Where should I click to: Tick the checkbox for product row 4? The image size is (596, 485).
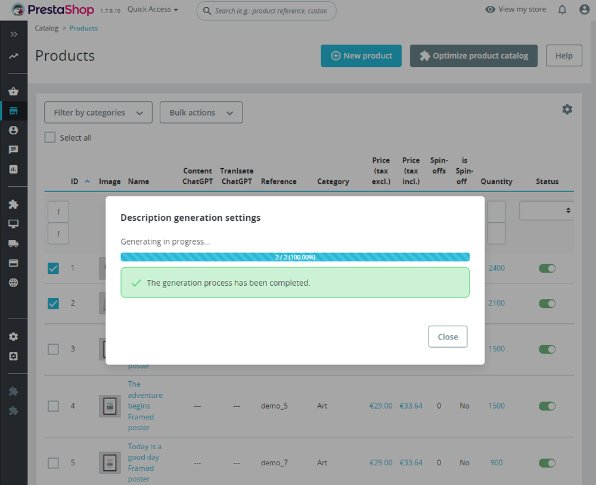coord(52,406)
